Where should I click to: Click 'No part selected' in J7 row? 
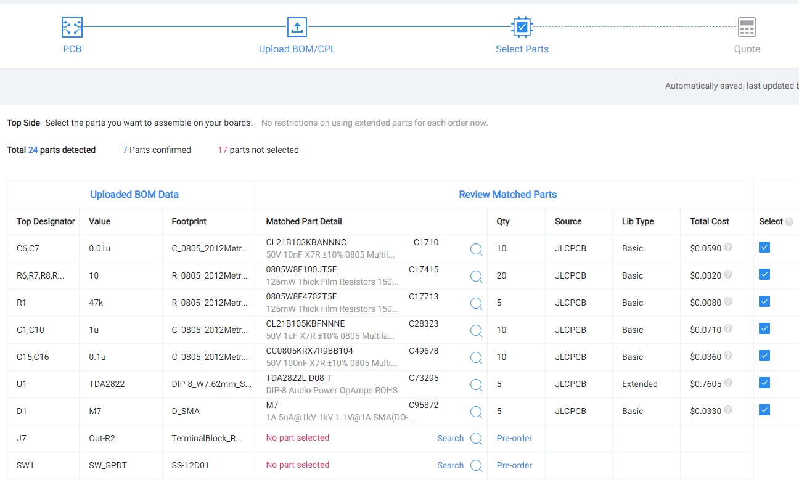[x=298, y=438]
